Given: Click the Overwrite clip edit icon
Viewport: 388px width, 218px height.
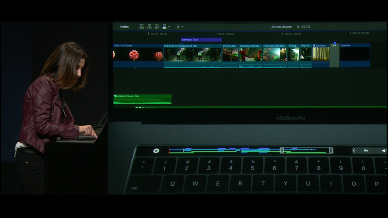Looking at the screenshot, I should pos(164,26).
